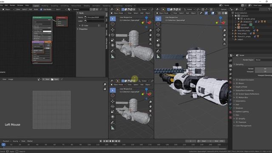Enable the Freestyle checkbox

click(237, 122)
